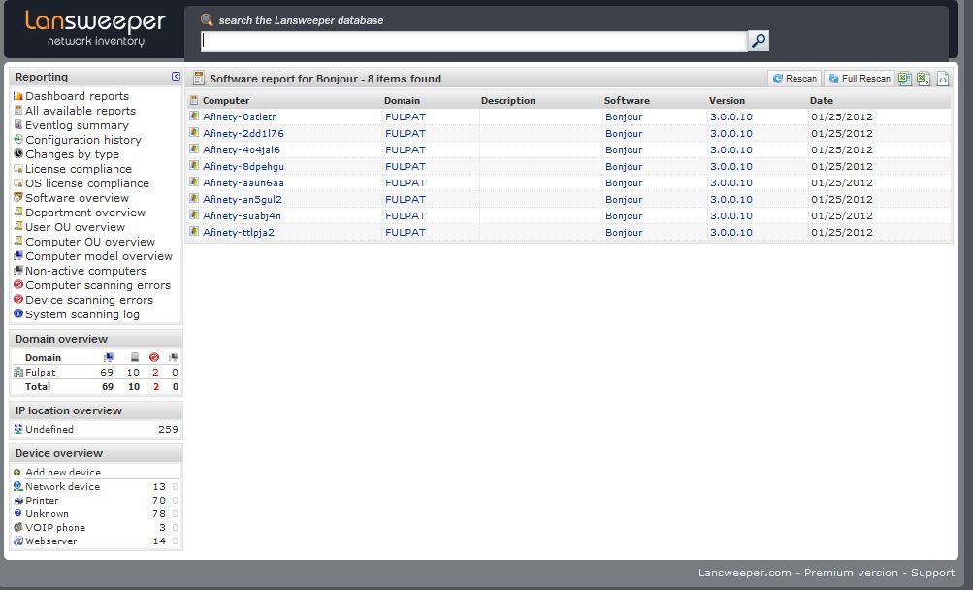Export the report as CSV
The width and height of the screenshot is (973, 590).
924,79
